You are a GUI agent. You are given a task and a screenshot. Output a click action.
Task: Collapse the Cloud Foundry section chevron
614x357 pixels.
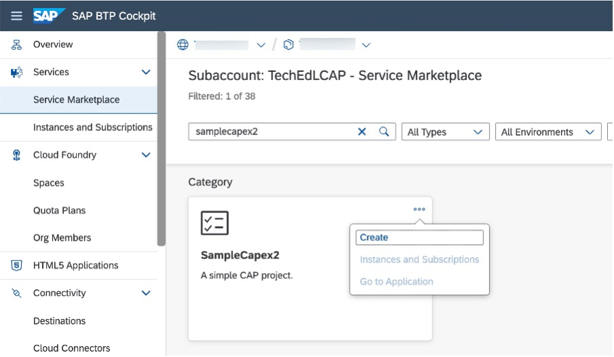coord(146,155)
